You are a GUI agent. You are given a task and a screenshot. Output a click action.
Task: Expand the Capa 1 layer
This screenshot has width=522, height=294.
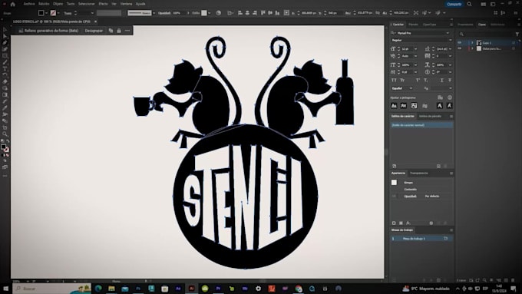(x=472, y=43)
